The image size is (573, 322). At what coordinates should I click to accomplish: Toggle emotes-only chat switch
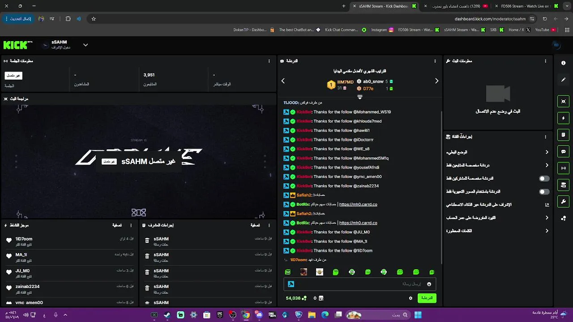pos(544,191)
